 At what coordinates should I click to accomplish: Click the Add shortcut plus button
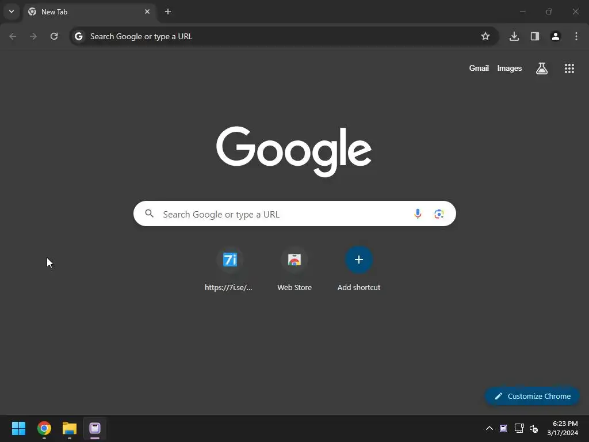[x=359, y=260]
